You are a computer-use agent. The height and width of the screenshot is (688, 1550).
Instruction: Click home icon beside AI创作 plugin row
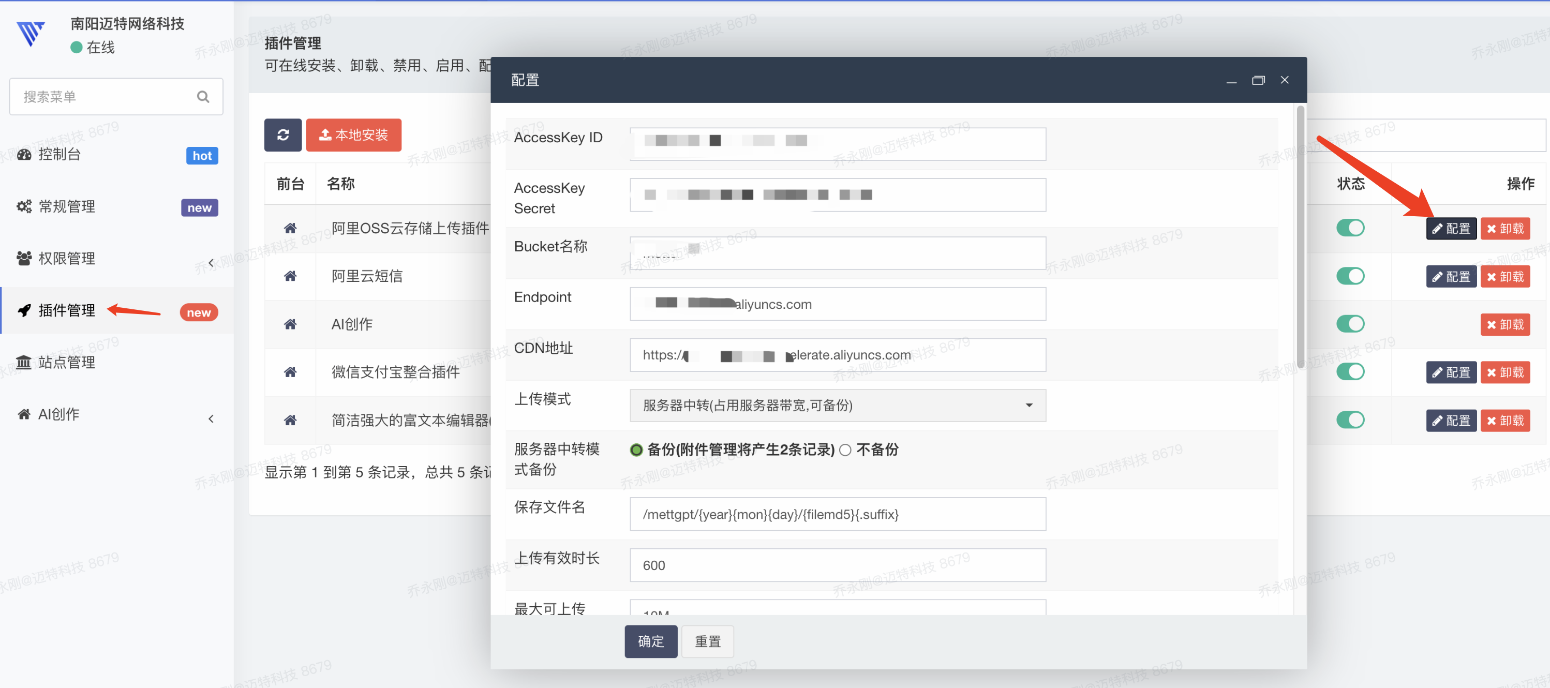290,324
